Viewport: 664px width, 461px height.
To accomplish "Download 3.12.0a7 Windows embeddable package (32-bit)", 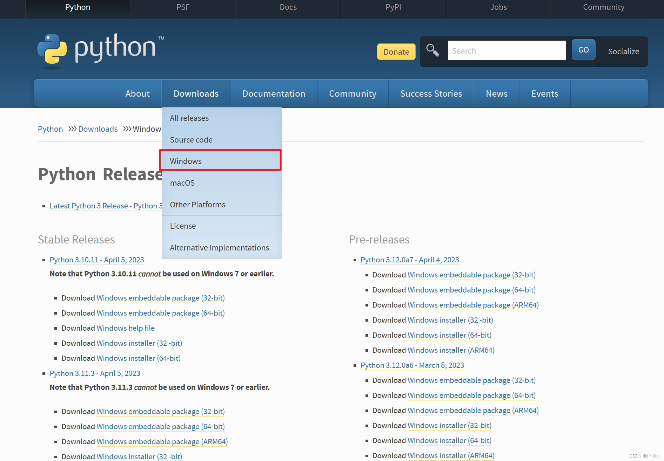I will point(472,275).
